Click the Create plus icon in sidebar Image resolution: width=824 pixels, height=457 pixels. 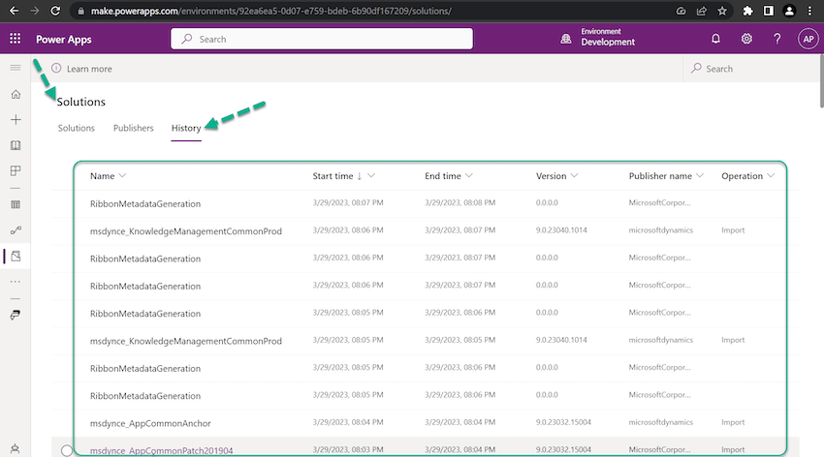click(x=16, y=120)
